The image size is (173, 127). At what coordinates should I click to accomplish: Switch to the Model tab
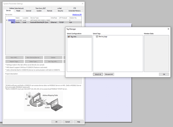(x=18, y=11)
